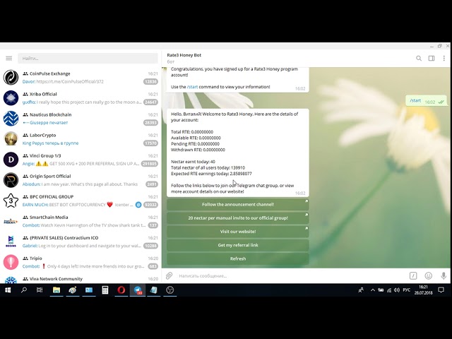Search messages with the magnifier icon
The image size is (452, 339).
pos(419,58)
